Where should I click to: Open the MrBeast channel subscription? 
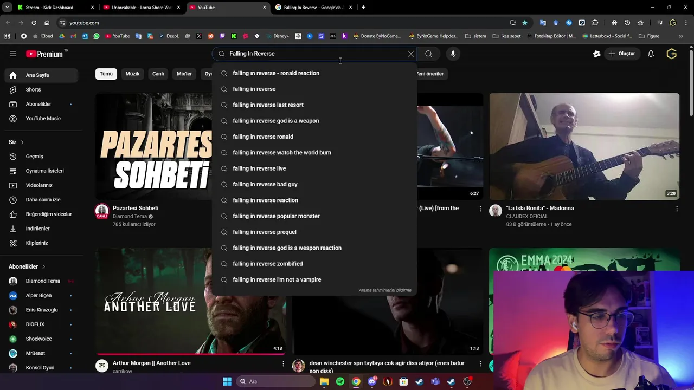42,353
